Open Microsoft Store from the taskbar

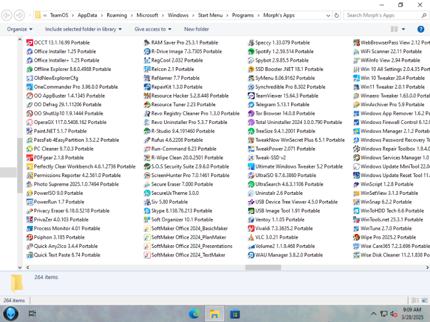tap(235, 313)
